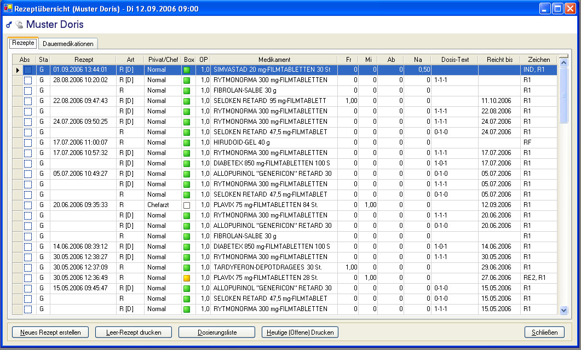The width and height of the screenshot is (581, 350).
Task: Check Abs checkbox for 17.07.2006 11:00:07 recipe
Action: [28, 142]
